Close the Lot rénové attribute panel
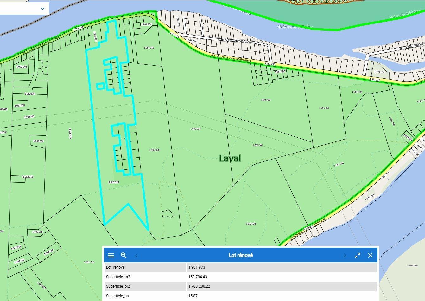This screenshot has height=301, width=425. (x=370, y=255)
